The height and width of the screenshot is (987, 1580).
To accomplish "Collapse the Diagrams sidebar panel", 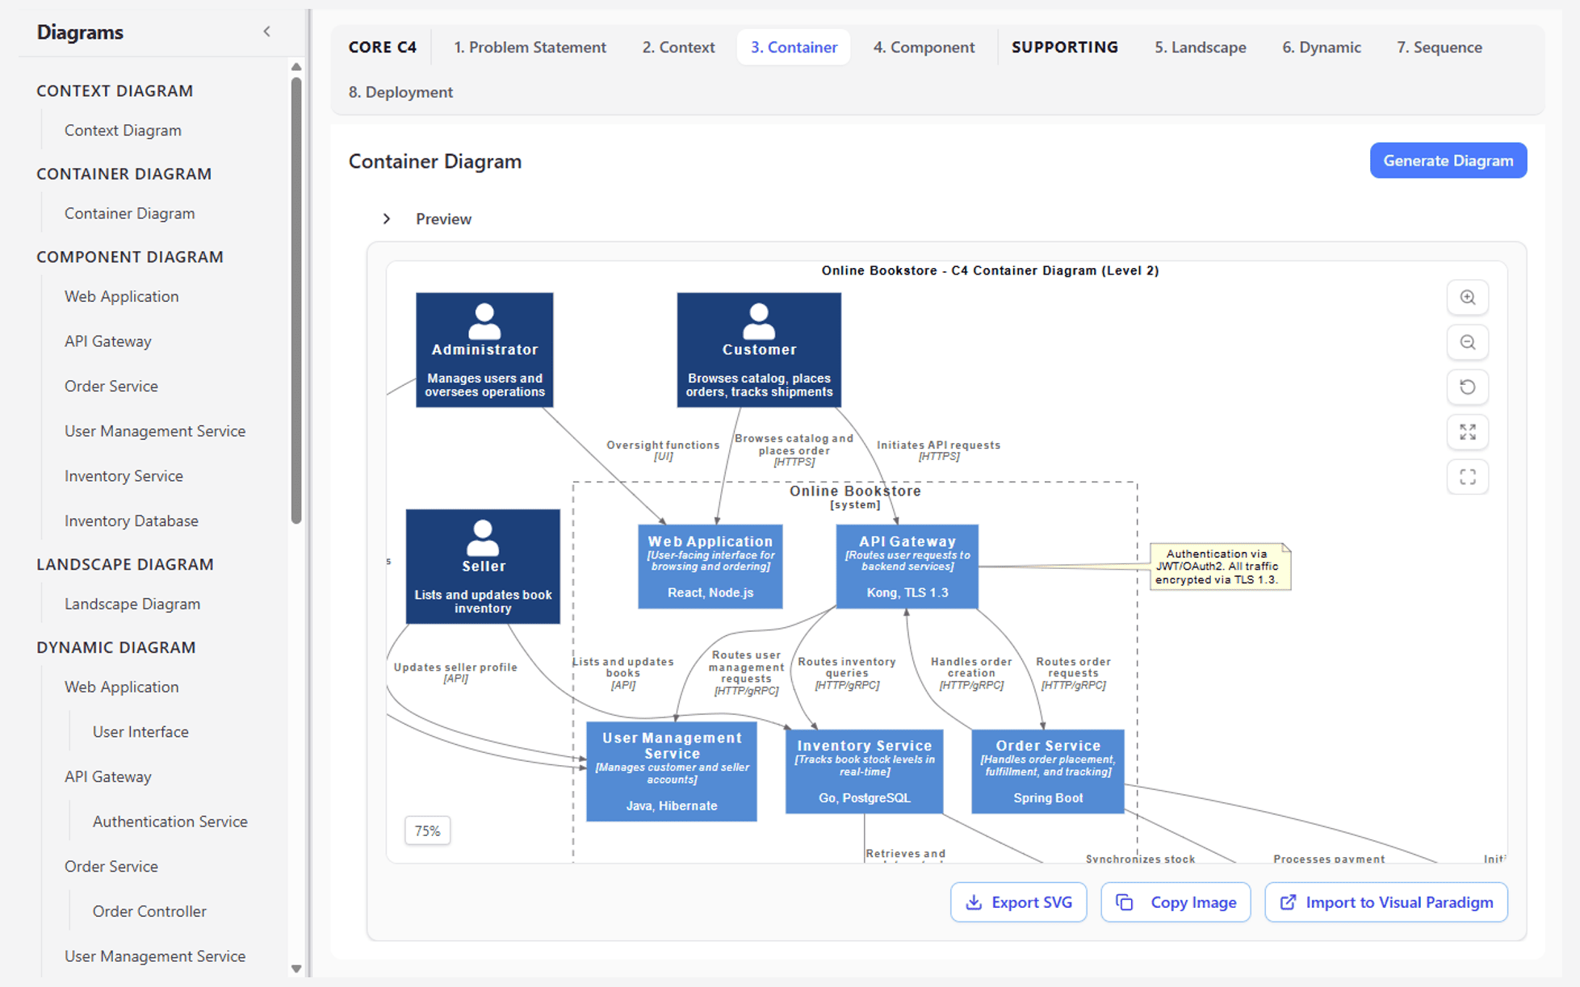I will (x=266, y=31).
